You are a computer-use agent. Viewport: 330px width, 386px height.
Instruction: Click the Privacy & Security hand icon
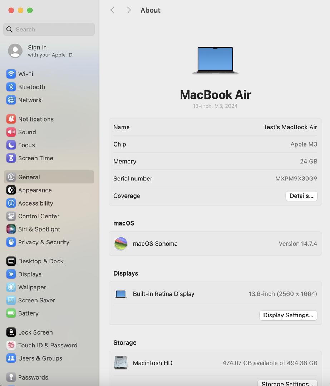coord(11,242)
